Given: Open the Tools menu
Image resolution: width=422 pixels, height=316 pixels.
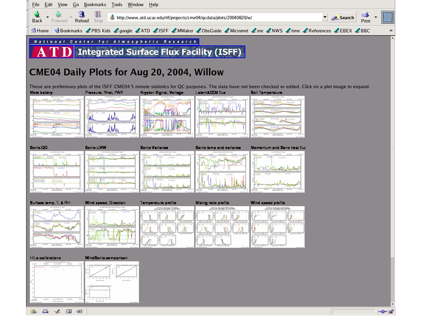Looking at the screenshot, I should pos(117,4).
